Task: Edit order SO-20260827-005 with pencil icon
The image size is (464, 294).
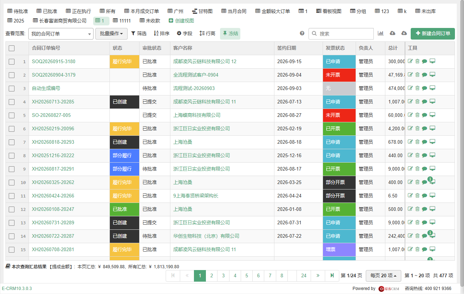Action: [410, 115]
